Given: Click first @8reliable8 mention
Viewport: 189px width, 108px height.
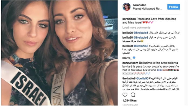Looking at the screenshot, I should pyautogui.click(x=141, y=33).
